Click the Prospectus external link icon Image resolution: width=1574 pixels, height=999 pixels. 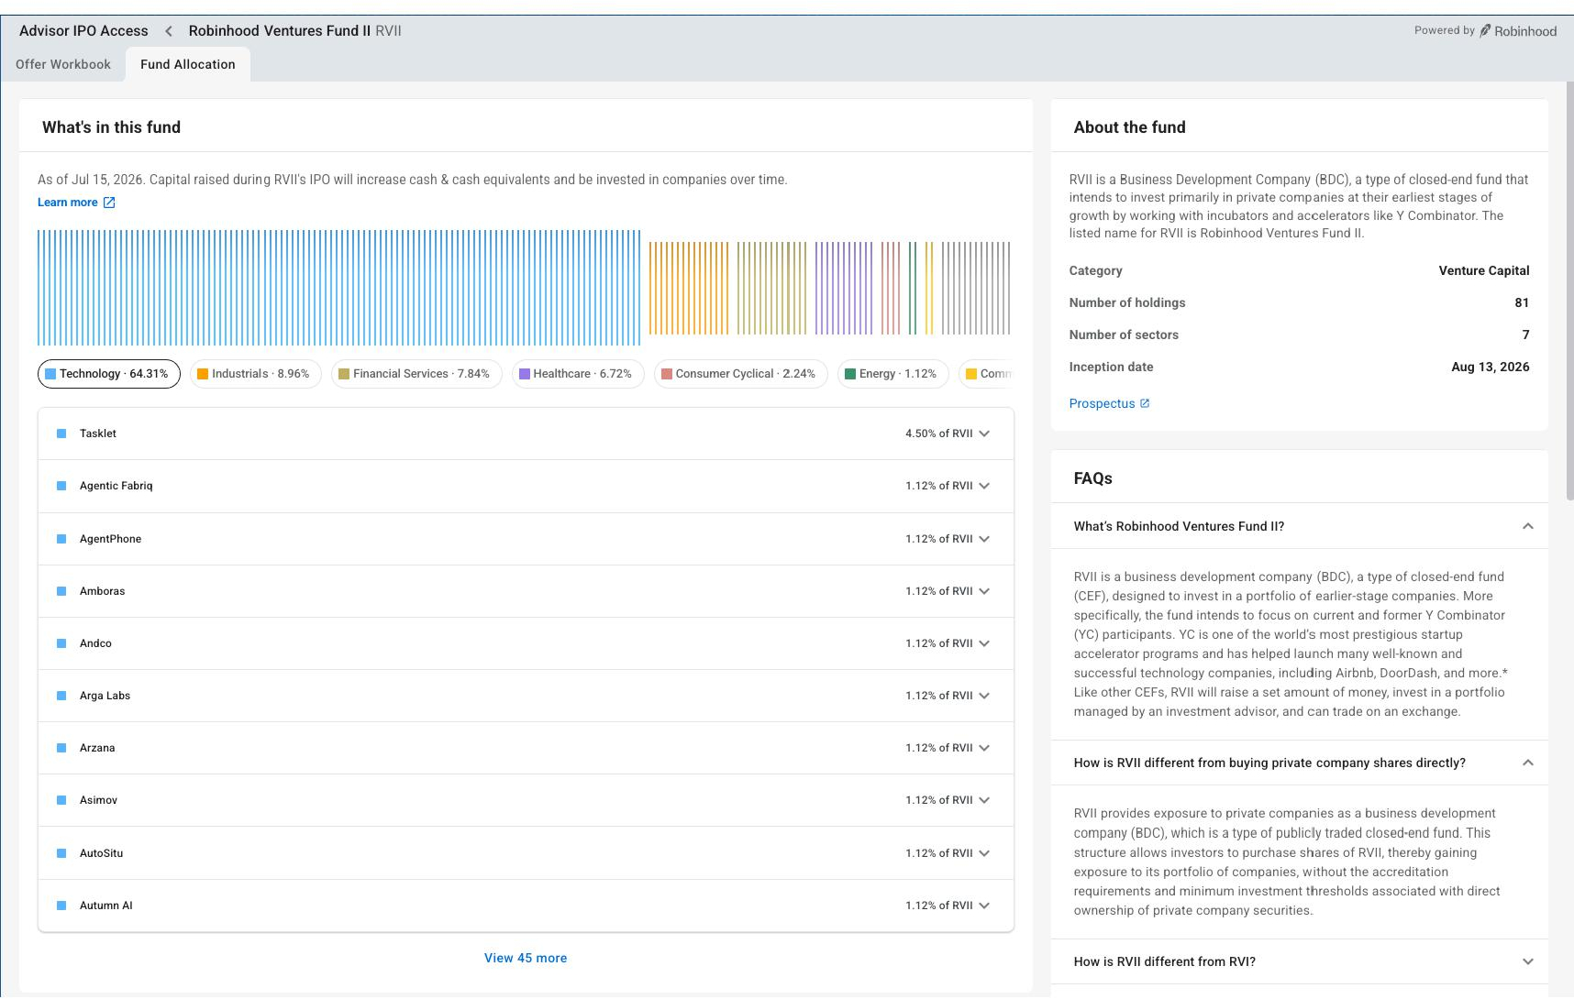pos(1145,403)
